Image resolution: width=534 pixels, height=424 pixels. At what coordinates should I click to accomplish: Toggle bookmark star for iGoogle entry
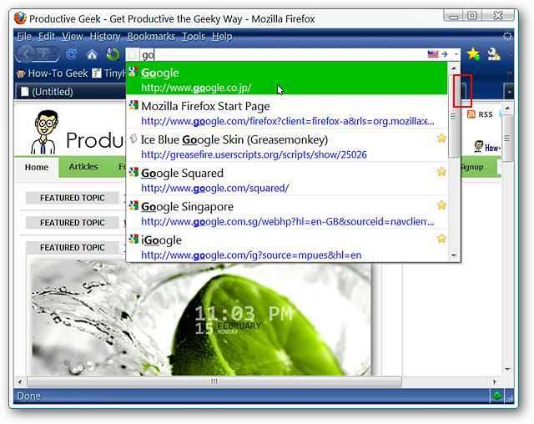click(441, 239)
